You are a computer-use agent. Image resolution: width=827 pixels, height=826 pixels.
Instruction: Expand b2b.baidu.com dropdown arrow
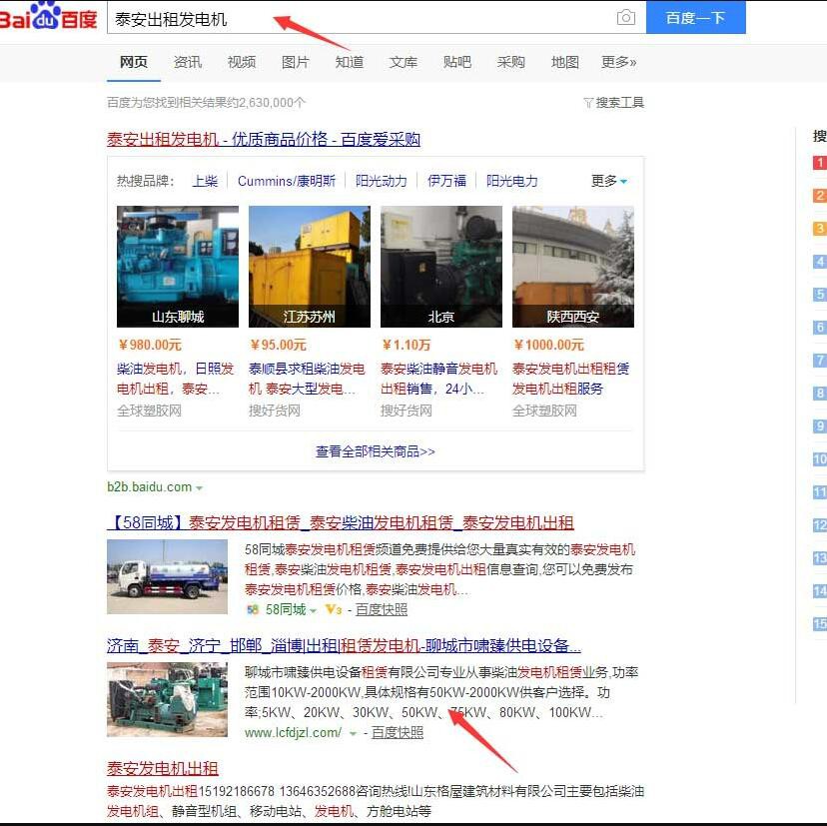coord(200,487)
